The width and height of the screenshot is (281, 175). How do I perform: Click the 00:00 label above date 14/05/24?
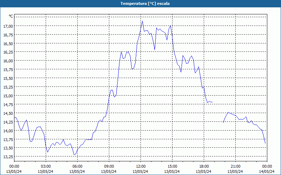coord(267,167)
